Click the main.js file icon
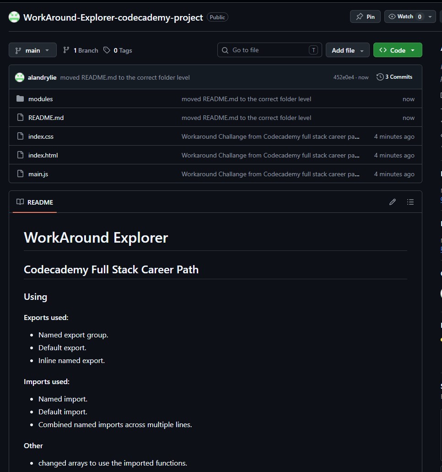 pos(20,174)
